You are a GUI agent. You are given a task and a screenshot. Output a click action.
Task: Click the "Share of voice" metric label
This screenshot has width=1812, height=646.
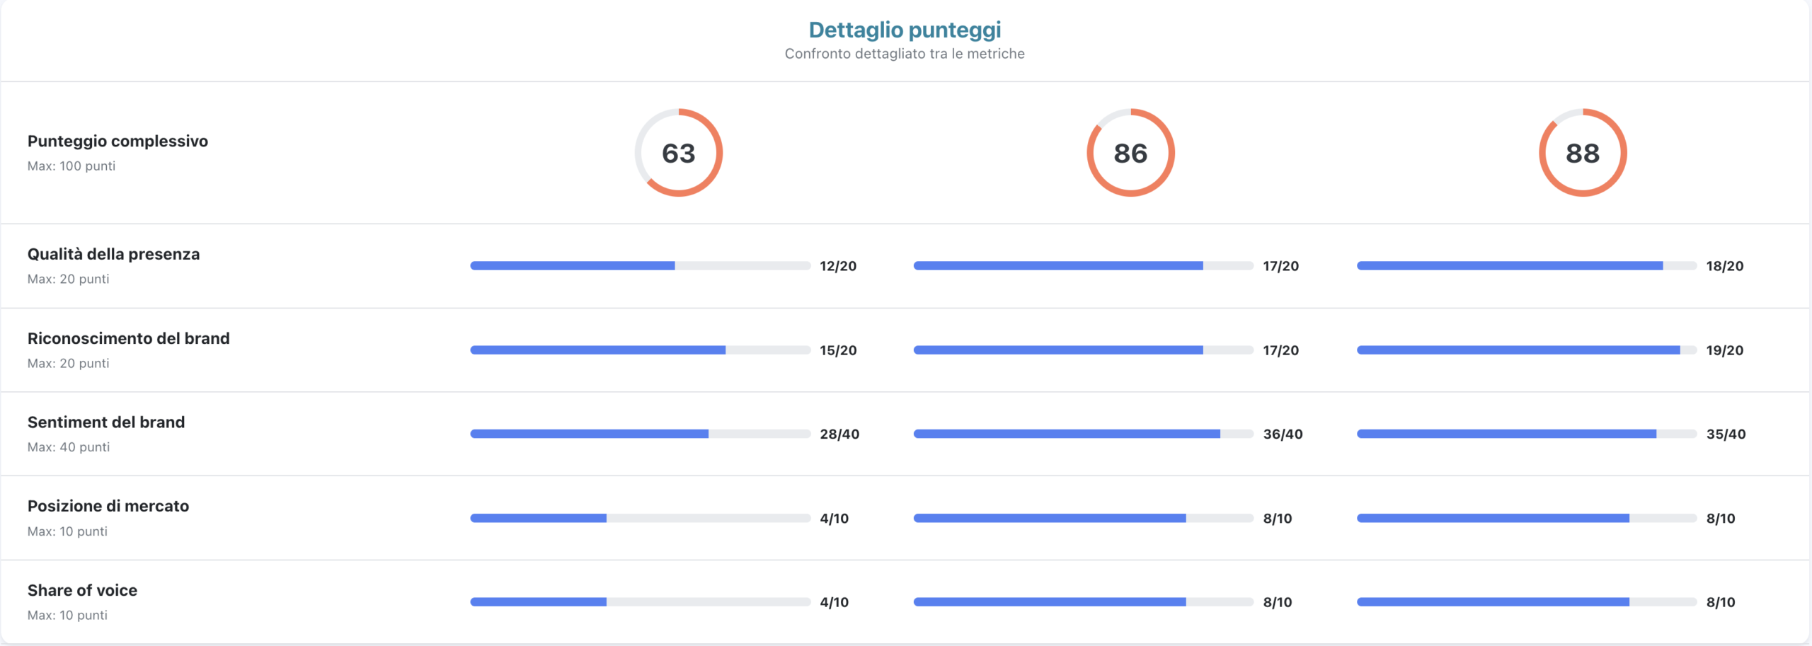click(x=82, y=590)
